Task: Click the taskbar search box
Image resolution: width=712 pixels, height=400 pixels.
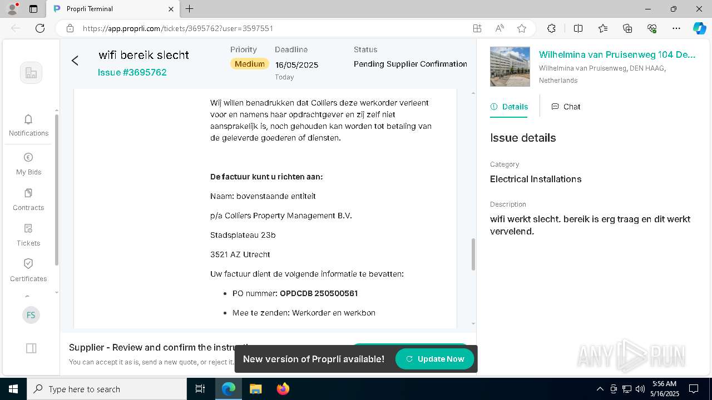Action: (x=107, y=389)
